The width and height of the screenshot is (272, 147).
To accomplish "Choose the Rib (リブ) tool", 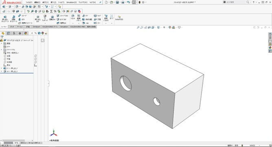I will coord(85,16).
